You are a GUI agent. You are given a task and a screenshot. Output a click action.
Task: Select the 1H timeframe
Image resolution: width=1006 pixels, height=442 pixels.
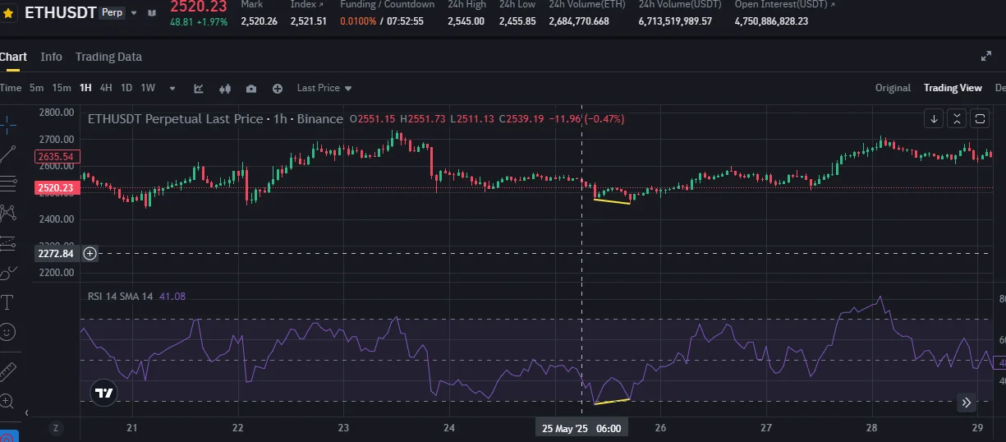85,88
